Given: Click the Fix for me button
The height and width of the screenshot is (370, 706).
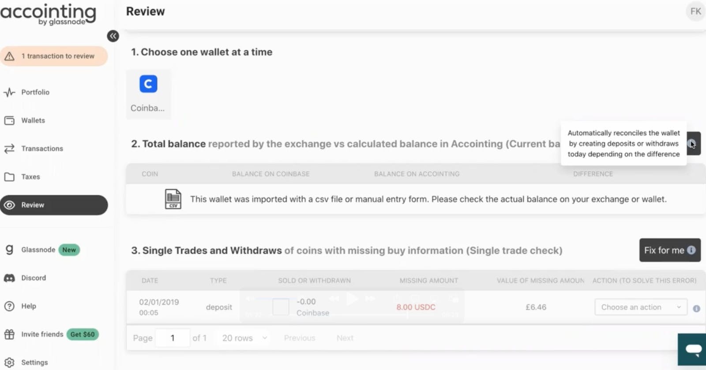Looking at the screenshot, I should point(670,250).
